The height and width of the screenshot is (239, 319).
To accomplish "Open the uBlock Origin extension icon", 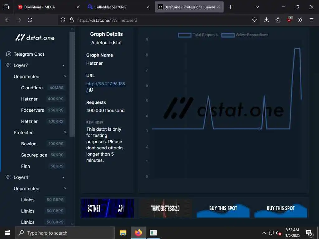I will click(x=289, y=20).
